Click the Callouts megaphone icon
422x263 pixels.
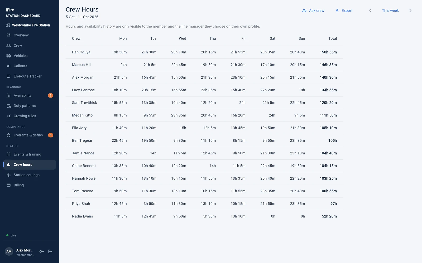point(8,66)
